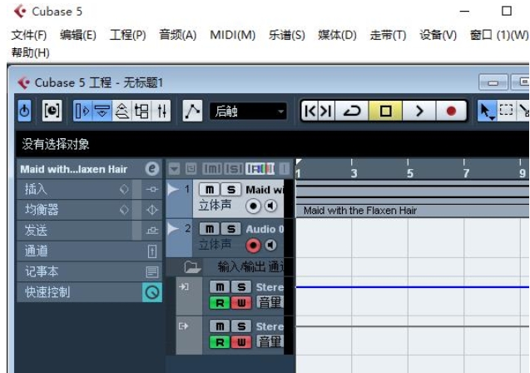Screen dimensions: 530x373
Task: Go to previous marker transport button
Action: (x=310, y=111)
